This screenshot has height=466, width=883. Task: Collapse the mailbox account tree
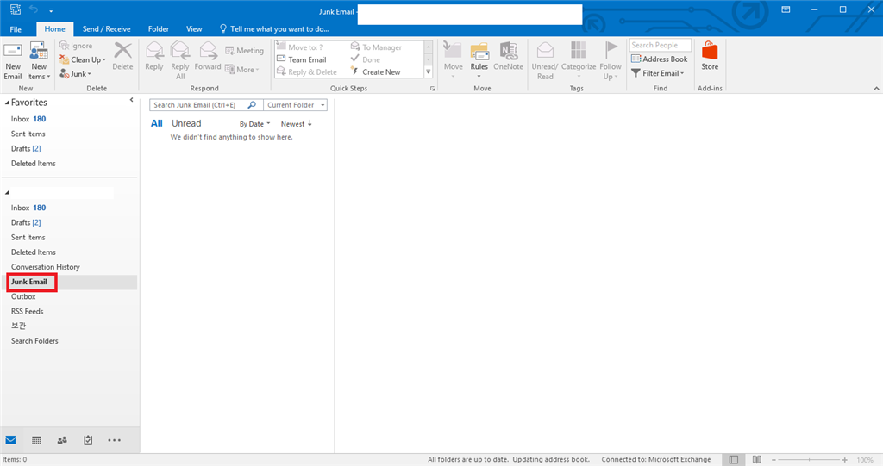[x=7, y=193]
